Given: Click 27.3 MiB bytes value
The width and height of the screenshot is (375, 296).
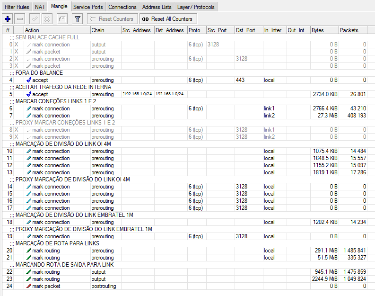Looking at the screenshot, I should 327,116.
